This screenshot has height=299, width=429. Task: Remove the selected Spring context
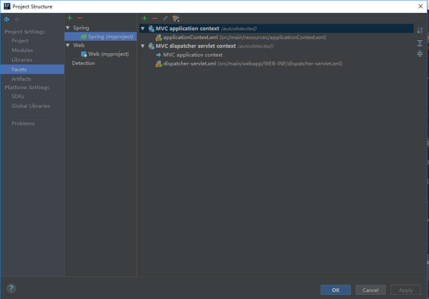click(155, 18)
